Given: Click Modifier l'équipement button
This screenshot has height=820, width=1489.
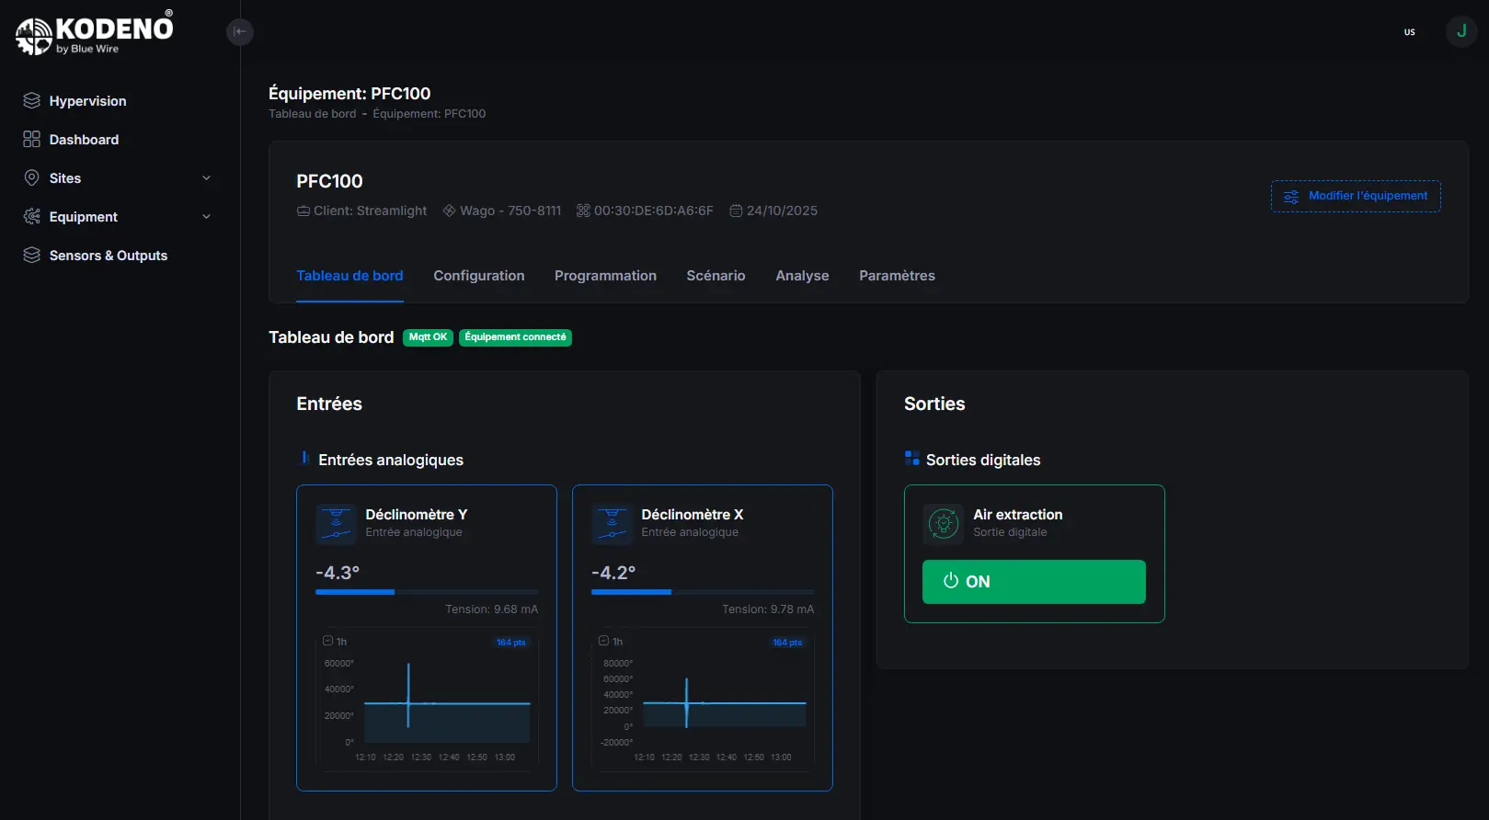Looking at the screenshot, I should pos(1356,196).
